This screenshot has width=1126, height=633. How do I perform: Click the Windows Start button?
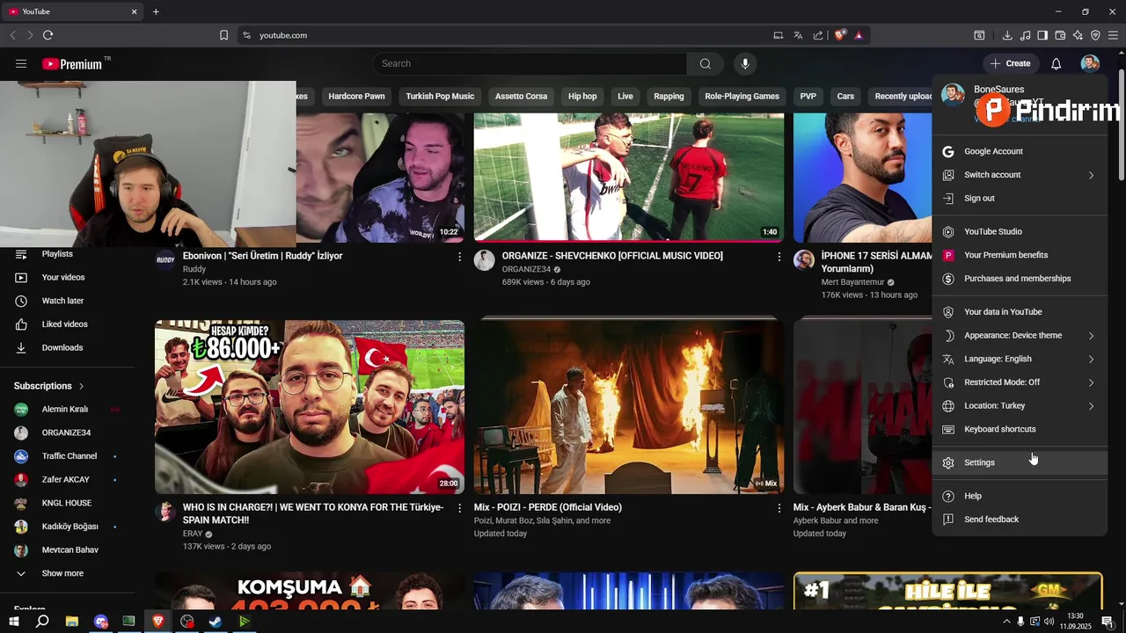point(14,622)
